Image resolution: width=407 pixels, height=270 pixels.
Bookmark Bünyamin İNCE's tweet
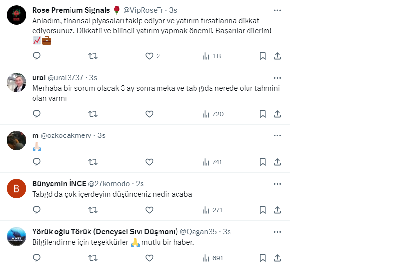[x=263, y=210]
